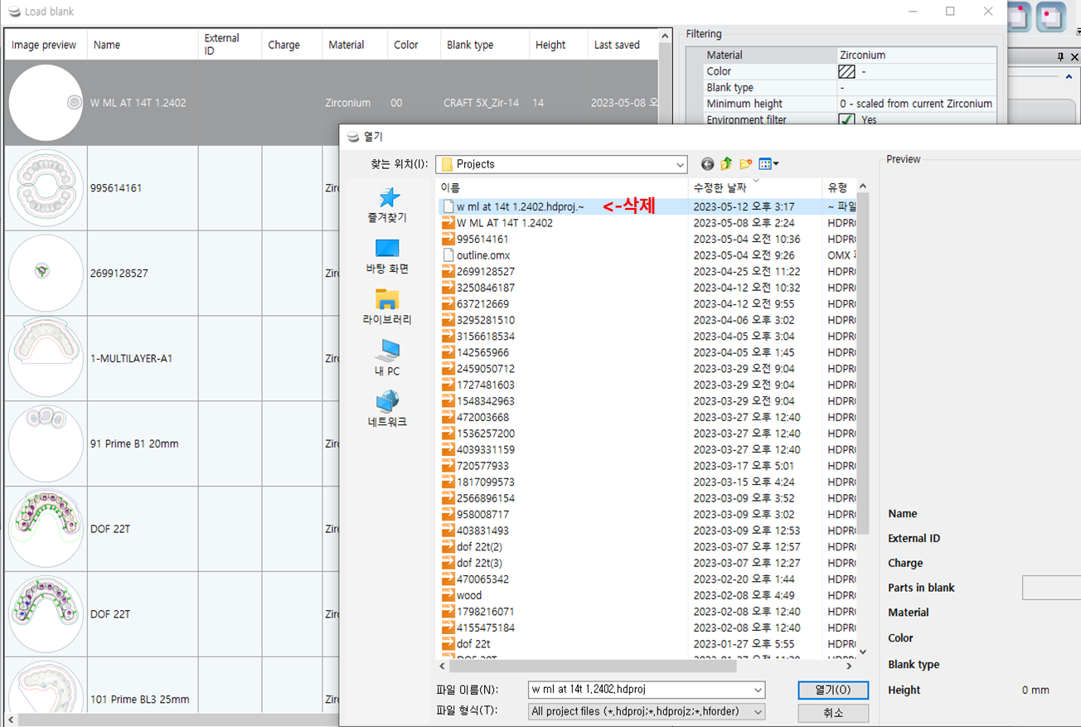Create a new folder
1081x727 pixels.
point(745,164)
